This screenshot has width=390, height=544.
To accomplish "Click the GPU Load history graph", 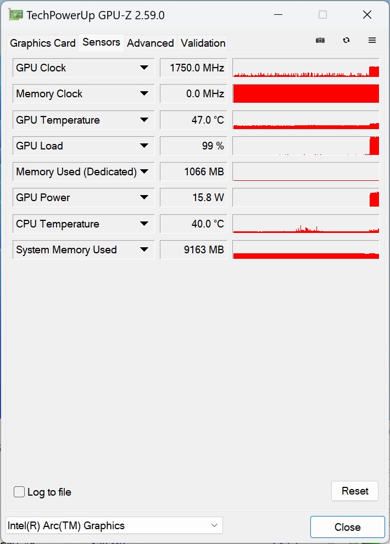I will click(305, 146).
